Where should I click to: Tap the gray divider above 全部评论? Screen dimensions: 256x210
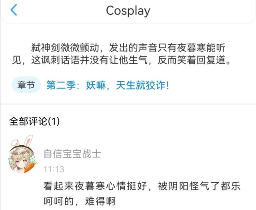[x=128, y=104]
